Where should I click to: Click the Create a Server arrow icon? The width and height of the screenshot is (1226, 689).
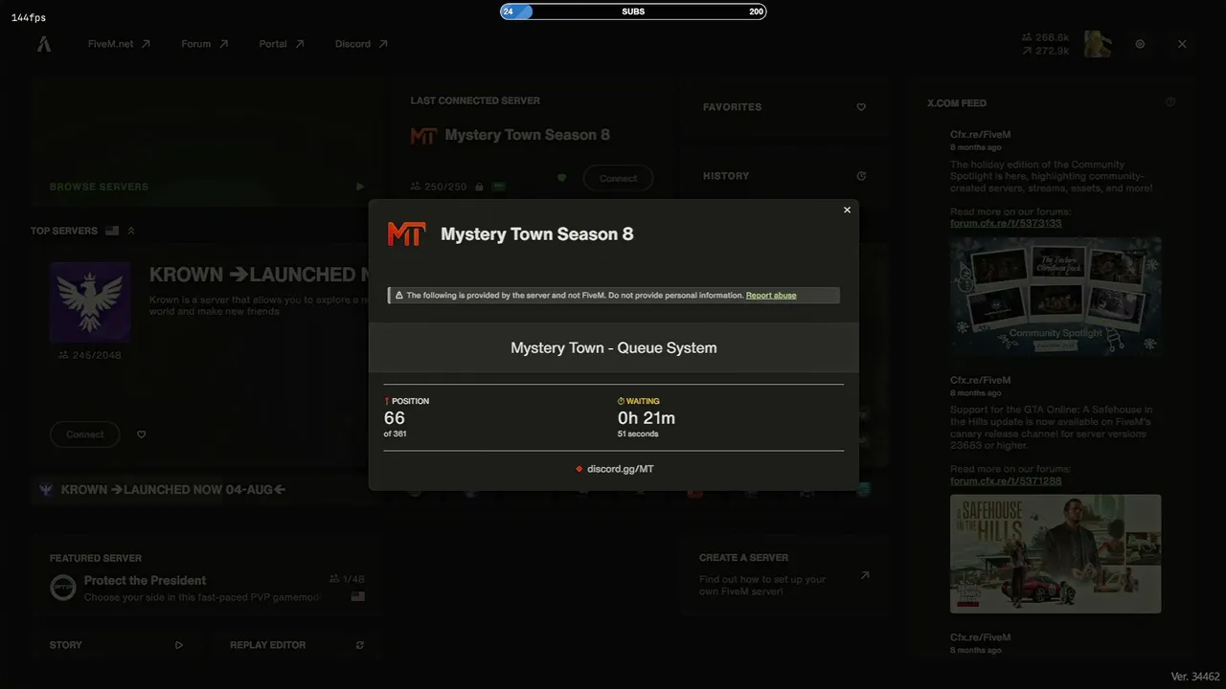865,575
